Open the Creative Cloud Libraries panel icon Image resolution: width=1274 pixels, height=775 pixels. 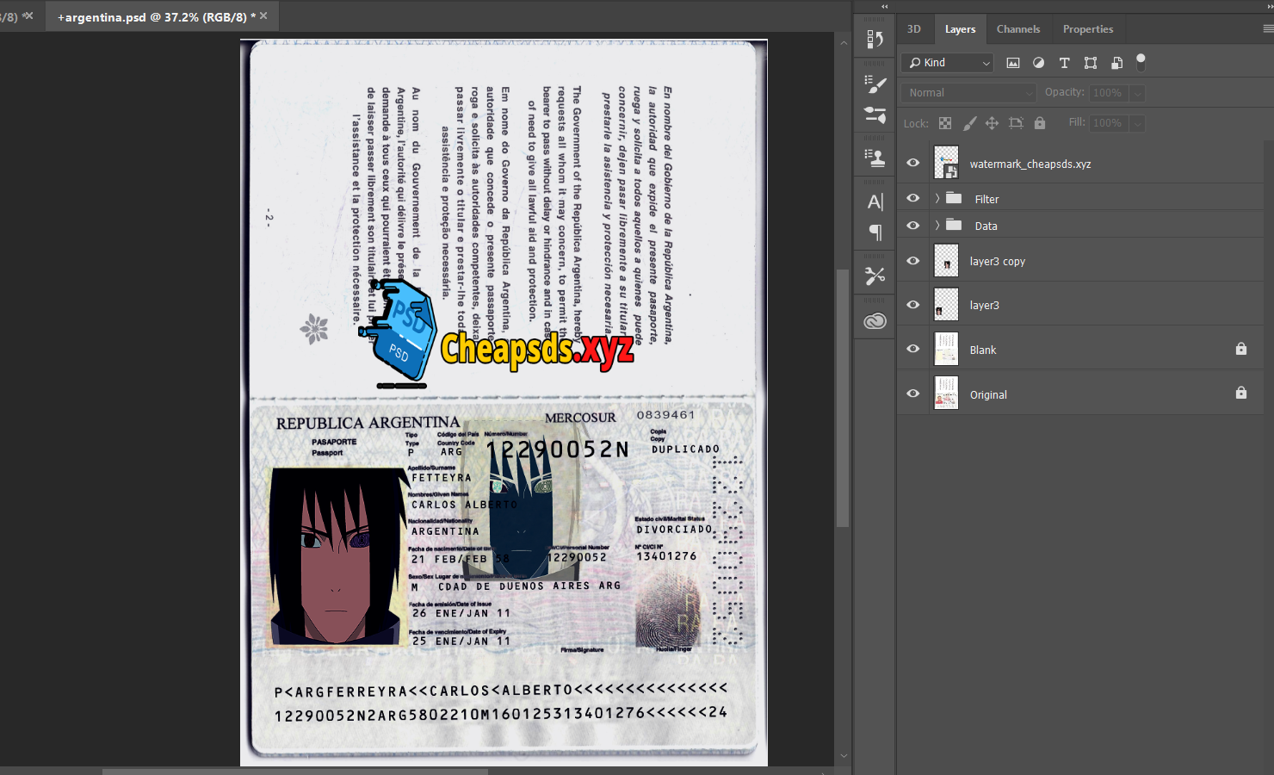click(875, 321)
